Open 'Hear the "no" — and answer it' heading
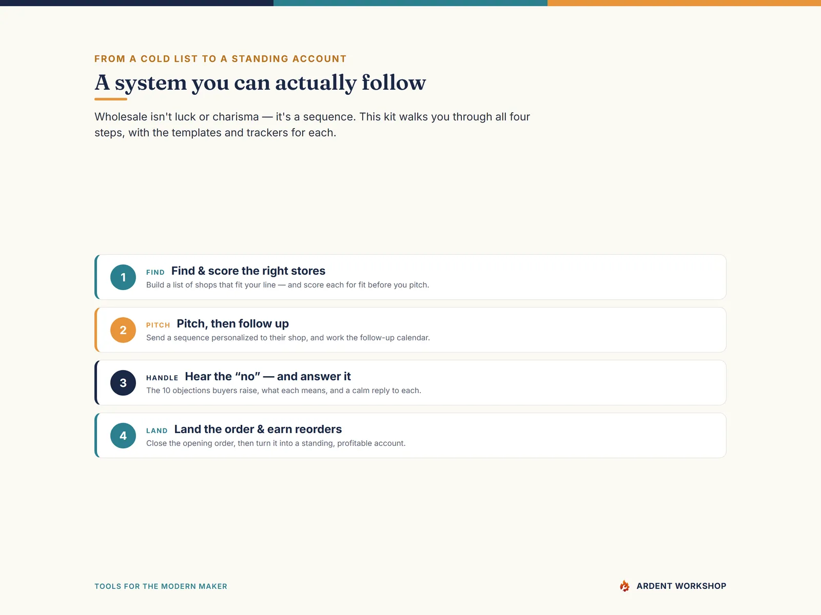This screenshot has height=615, width=821. pyautogui.click(x=268, y=376)
